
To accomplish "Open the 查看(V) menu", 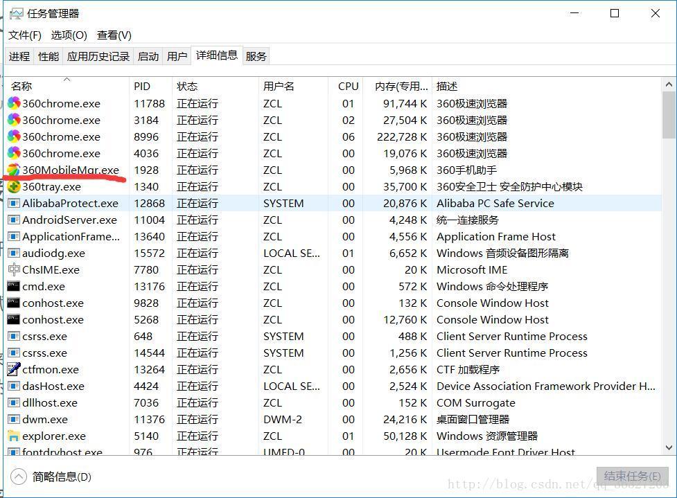I will click(114, 35).
